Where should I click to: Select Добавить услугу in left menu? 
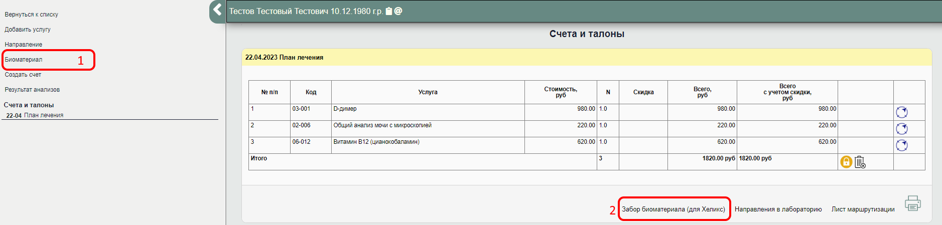point(28,30)
